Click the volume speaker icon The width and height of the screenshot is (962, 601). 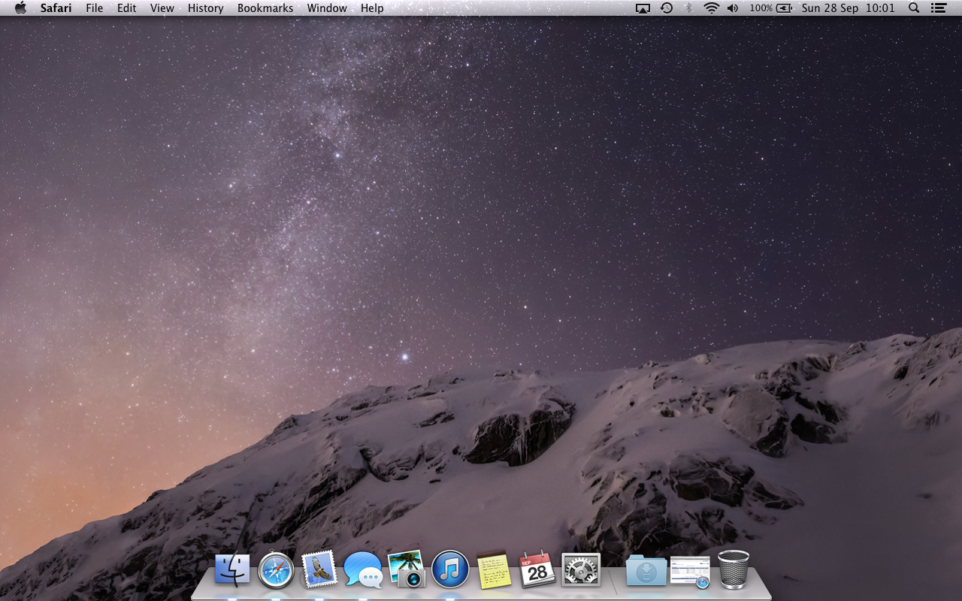733,8
